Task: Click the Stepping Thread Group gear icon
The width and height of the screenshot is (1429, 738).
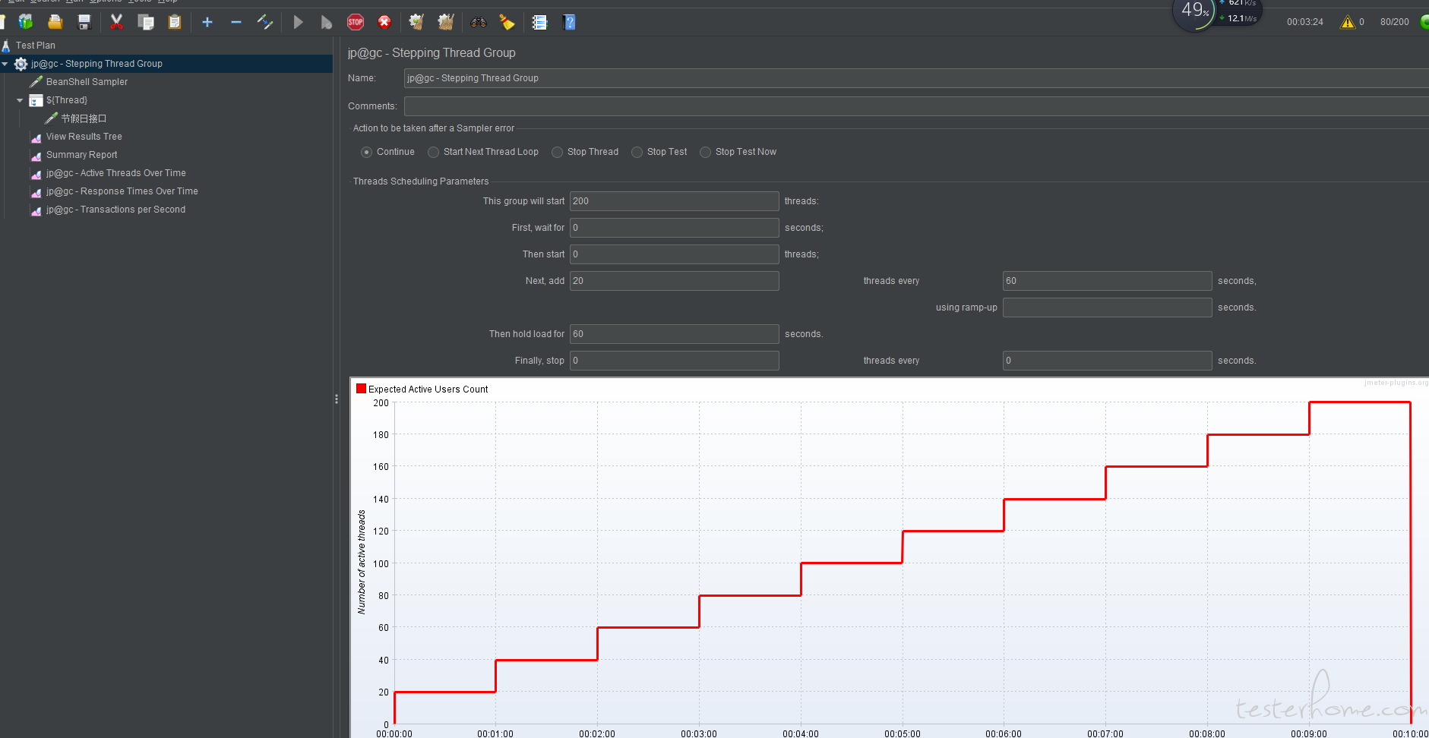Action: 21,64
